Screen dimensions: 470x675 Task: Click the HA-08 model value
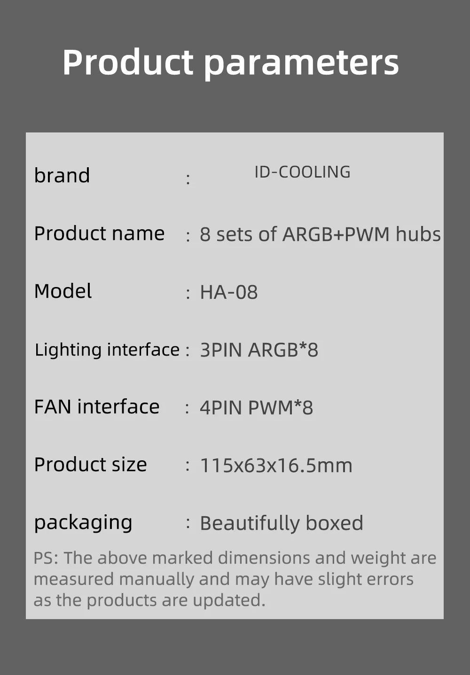click(x=229, y=292)
